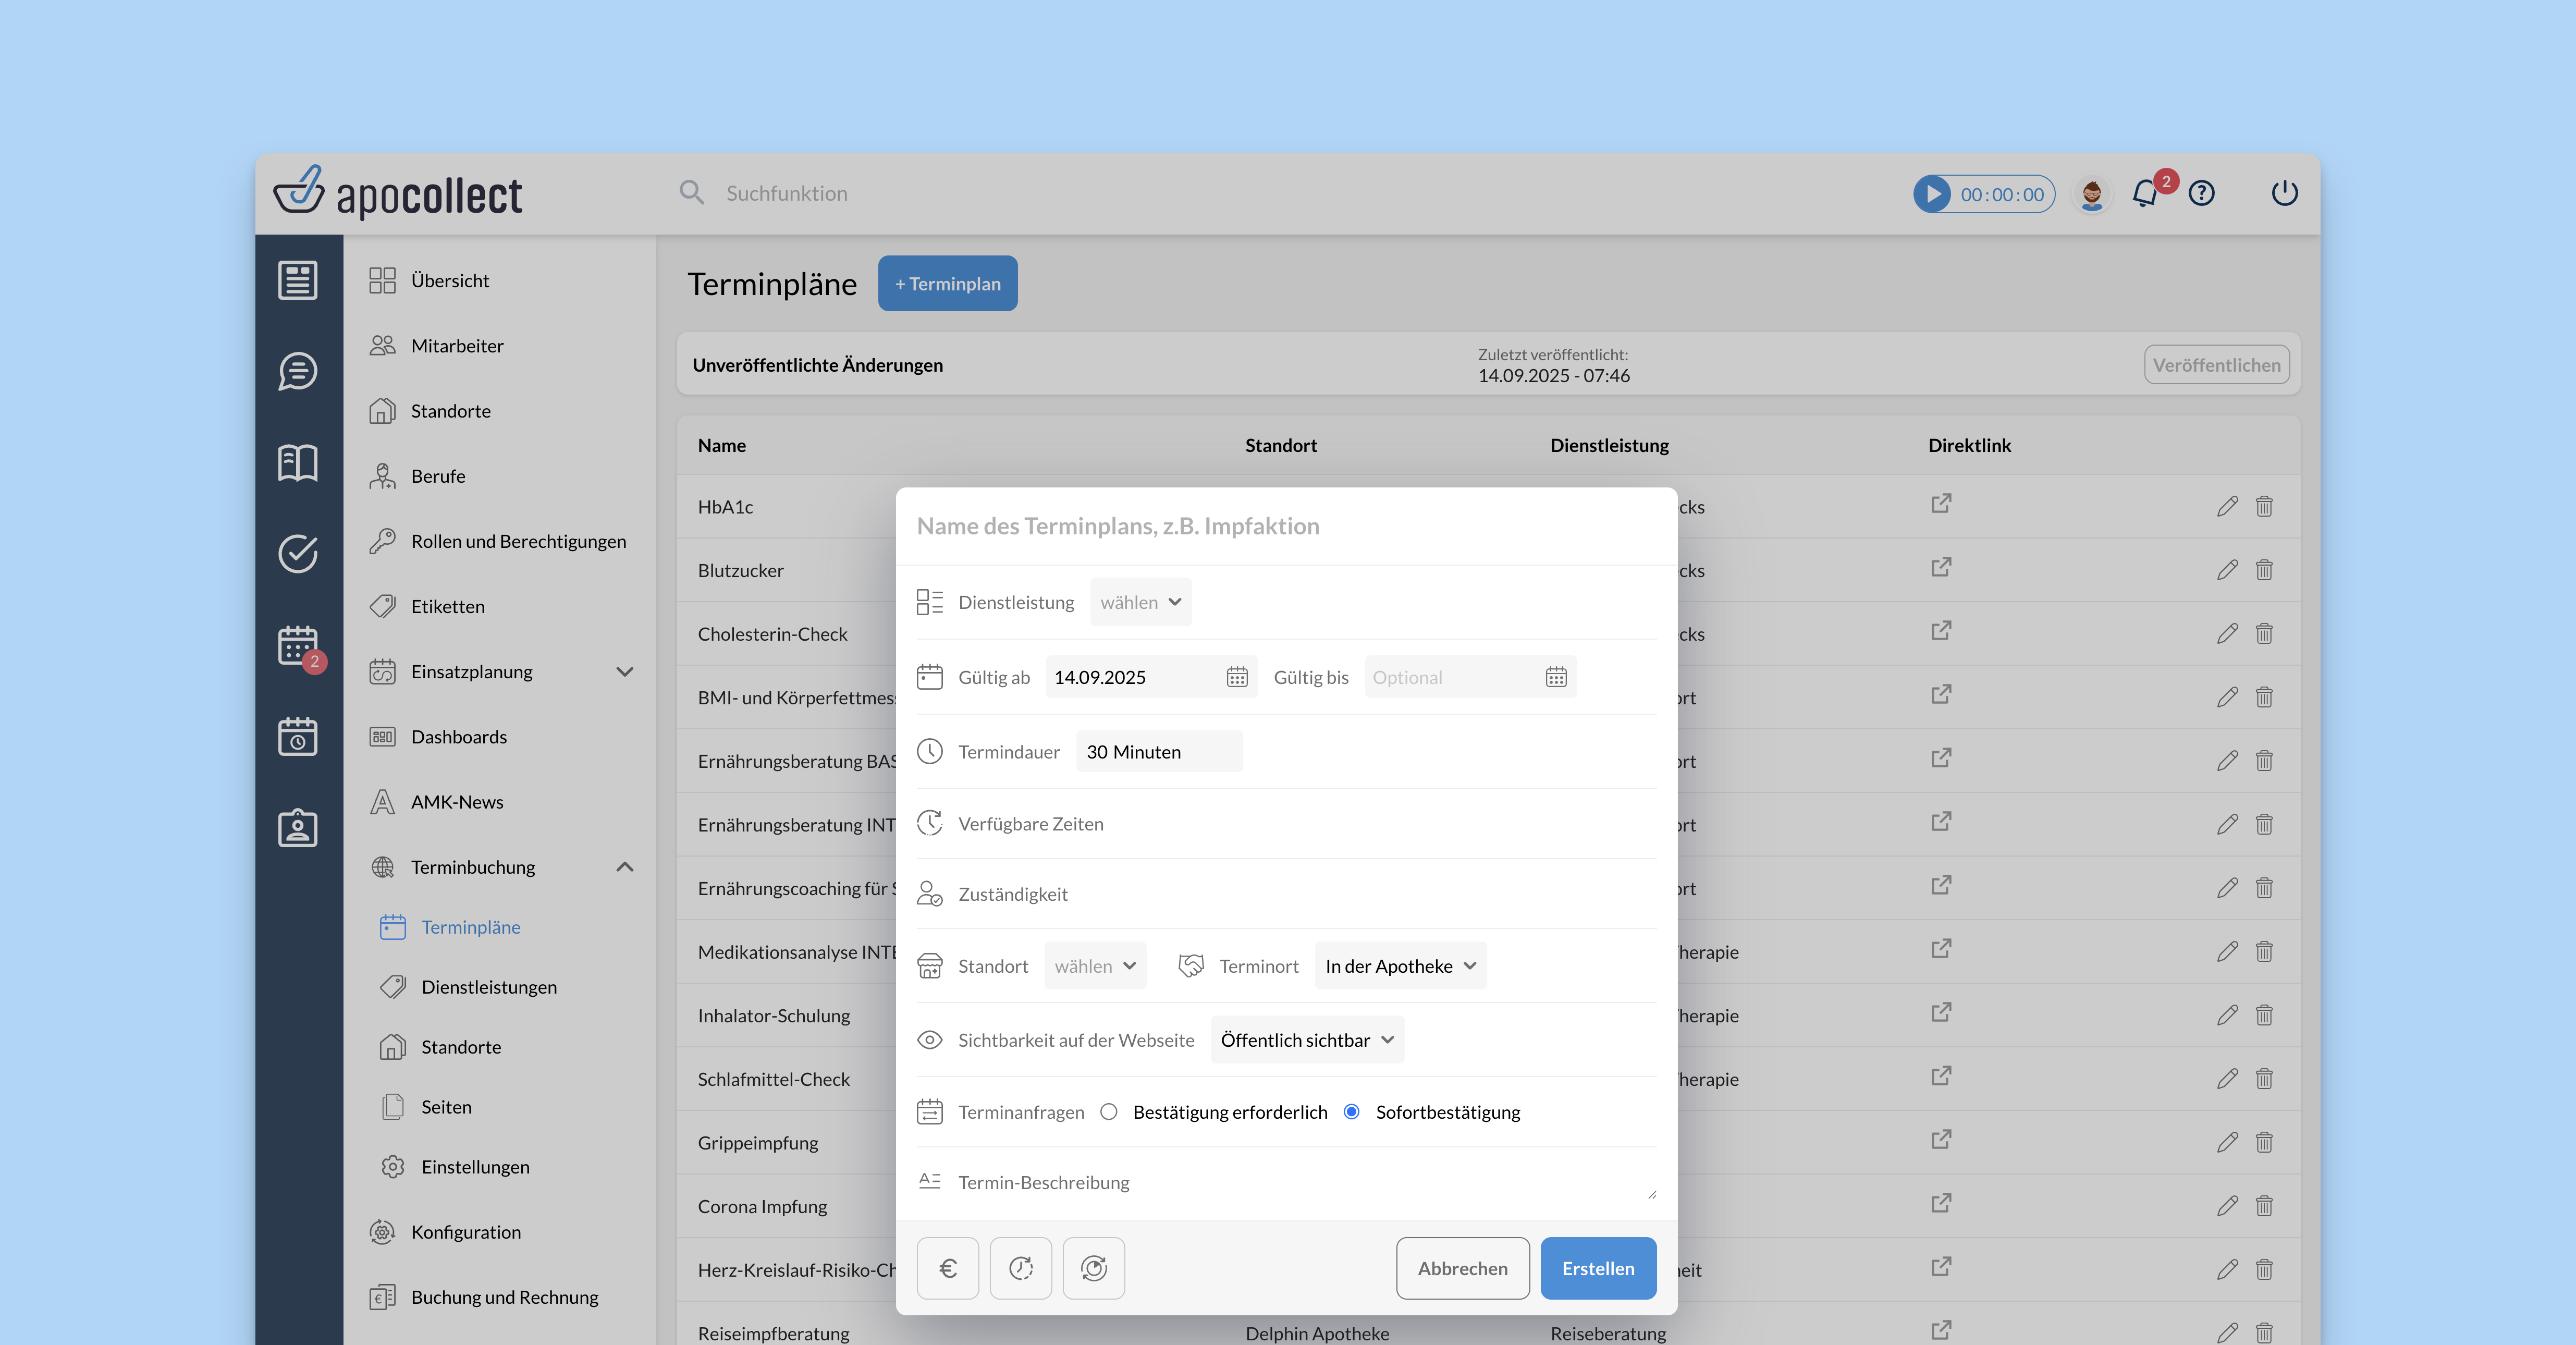This screenshot has width=2576, height=1345.
Task: Open the Dienstleistungen menu entry
Action: (x=489, y=986)
